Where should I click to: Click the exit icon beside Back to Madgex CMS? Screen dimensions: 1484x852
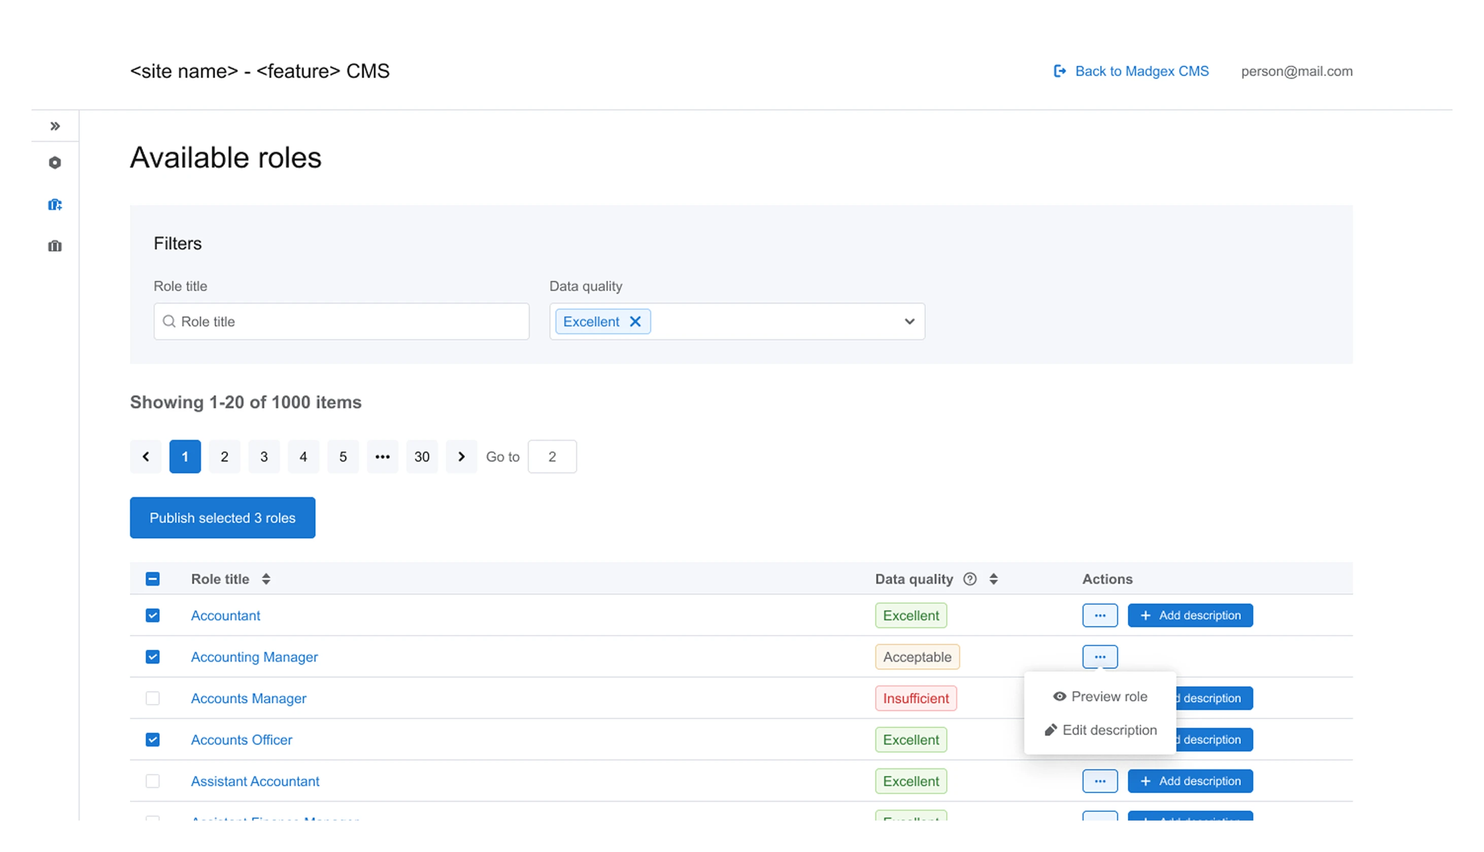(x=1060, y=72)
